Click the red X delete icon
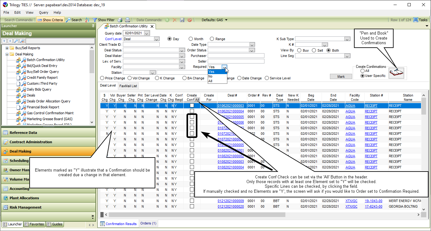Image resolution: width=431 pixels, height=231 pixels. [x=175, y=20]
